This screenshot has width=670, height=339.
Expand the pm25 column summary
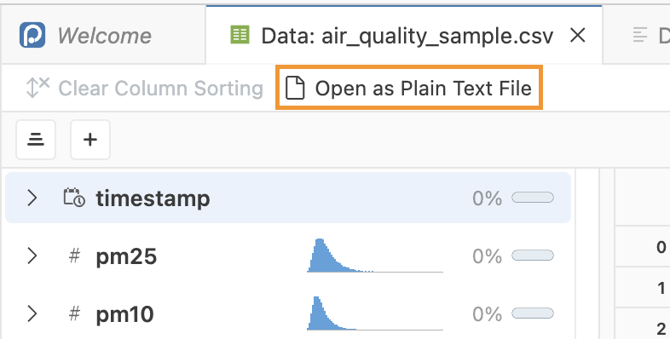pyautogui.click(x=32, y=256)
